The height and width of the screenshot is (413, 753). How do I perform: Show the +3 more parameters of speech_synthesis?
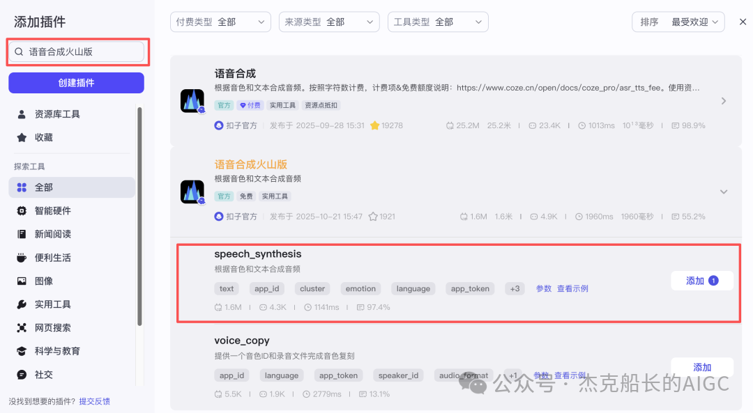tap(515, 289)
